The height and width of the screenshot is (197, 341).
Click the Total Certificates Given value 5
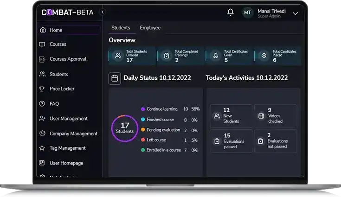click(226, 60)
